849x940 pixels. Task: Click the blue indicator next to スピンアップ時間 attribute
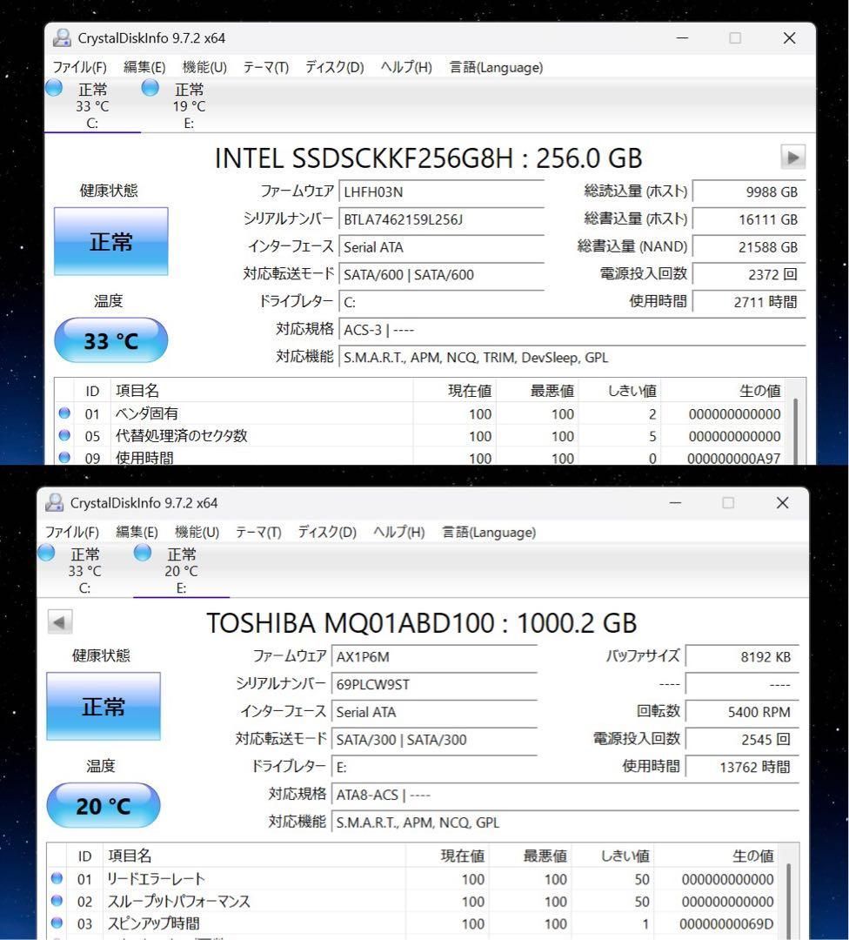pos(57,924)
